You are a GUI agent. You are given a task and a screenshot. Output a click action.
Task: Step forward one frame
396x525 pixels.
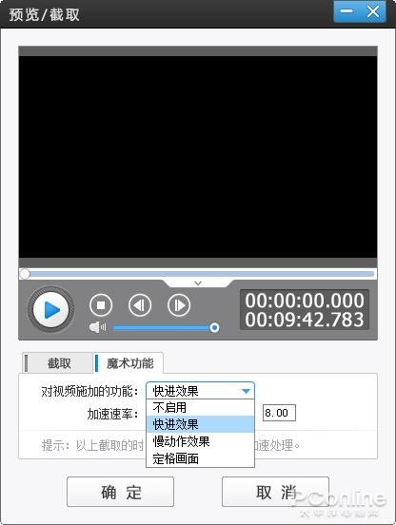[x=179, y=305]
